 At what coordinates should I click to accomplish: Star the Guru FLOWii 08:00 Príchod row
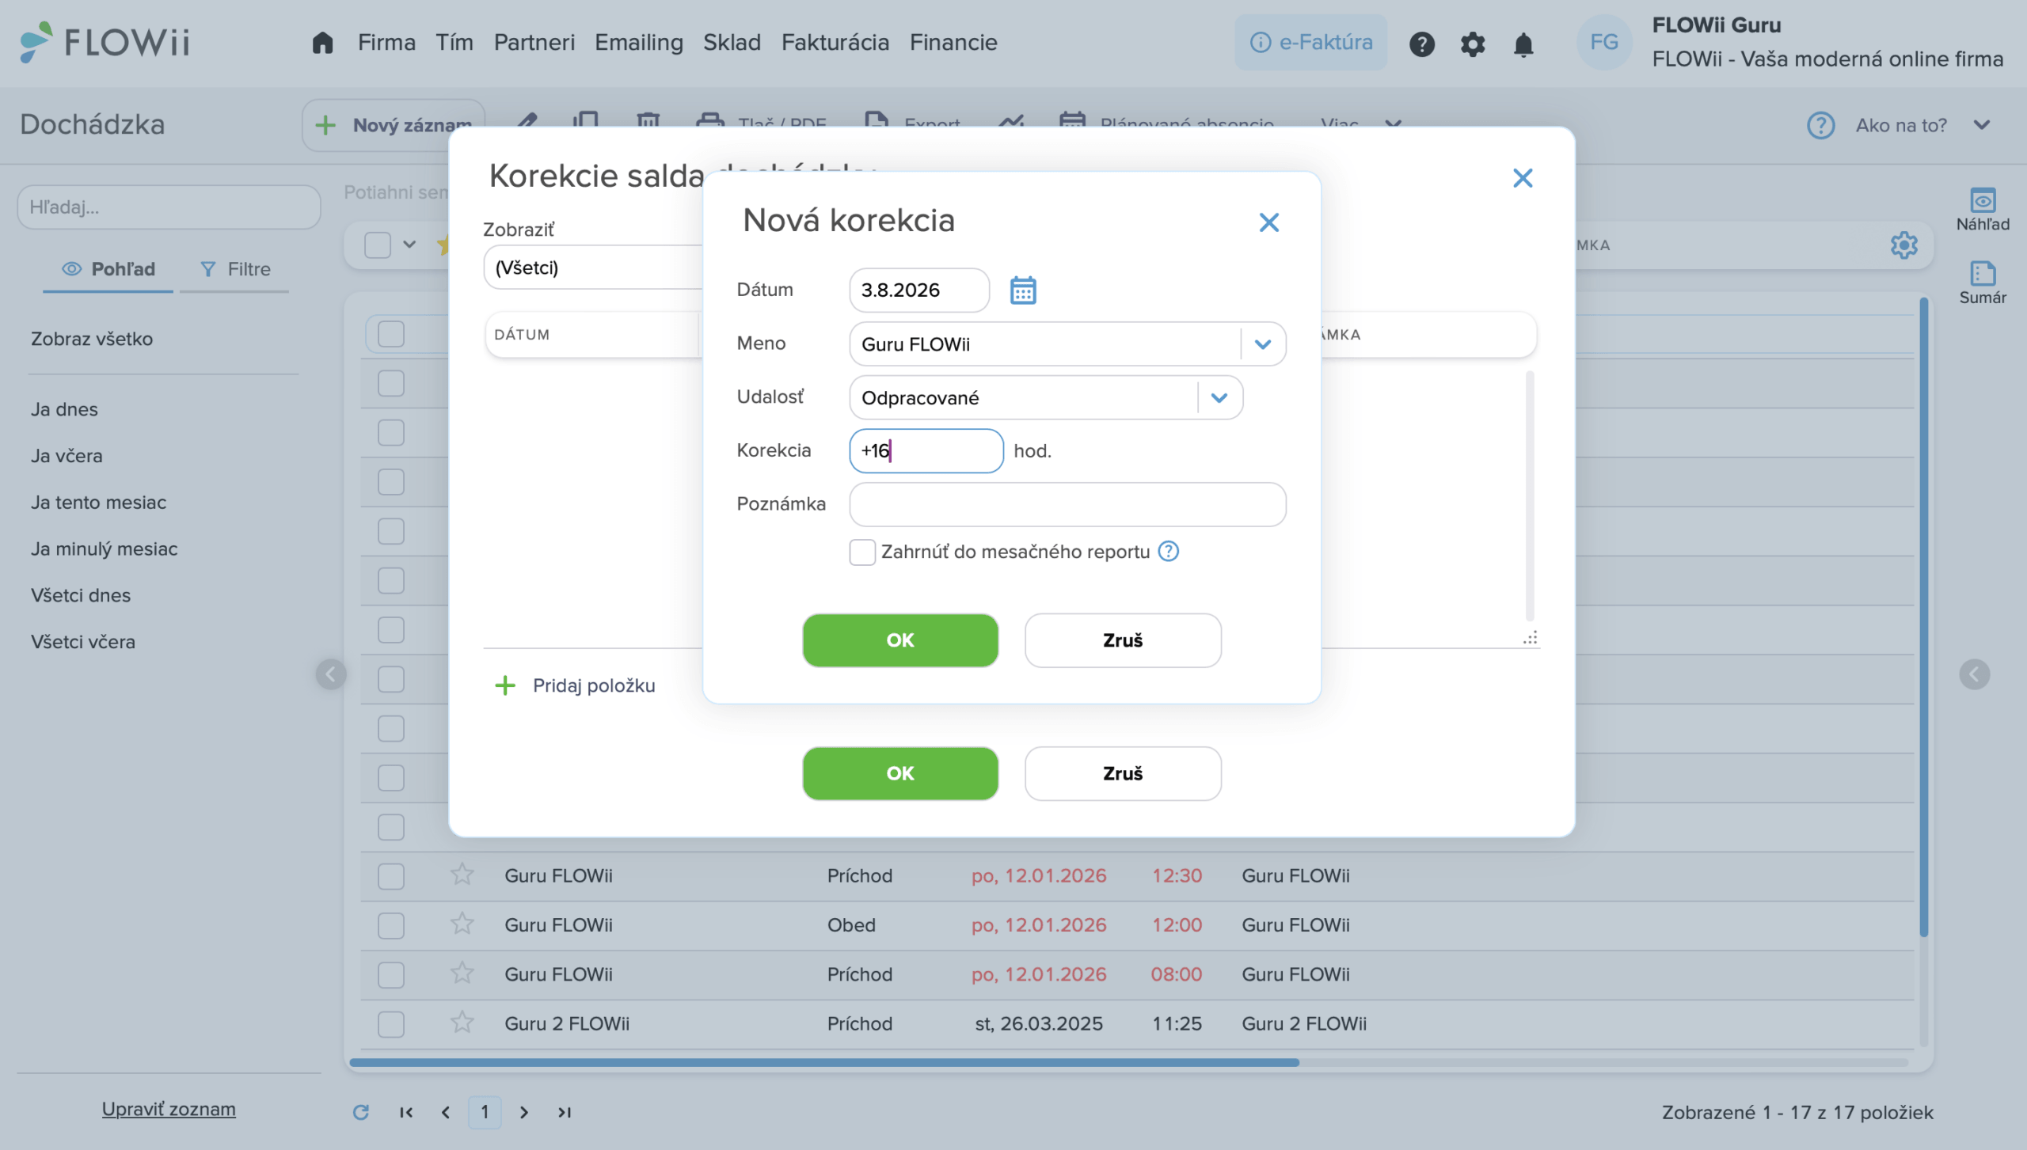[x=462, y=974]
